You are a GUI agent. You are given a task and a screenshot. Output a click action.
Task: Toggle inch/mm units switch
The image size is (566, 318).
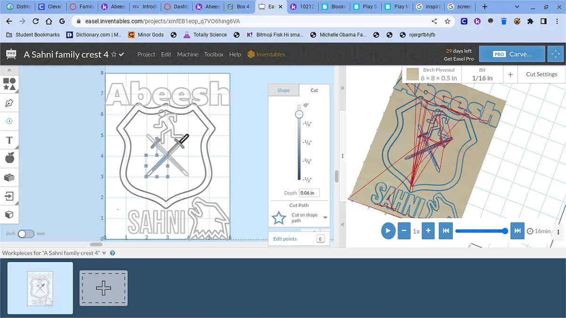tap(26, 234)
